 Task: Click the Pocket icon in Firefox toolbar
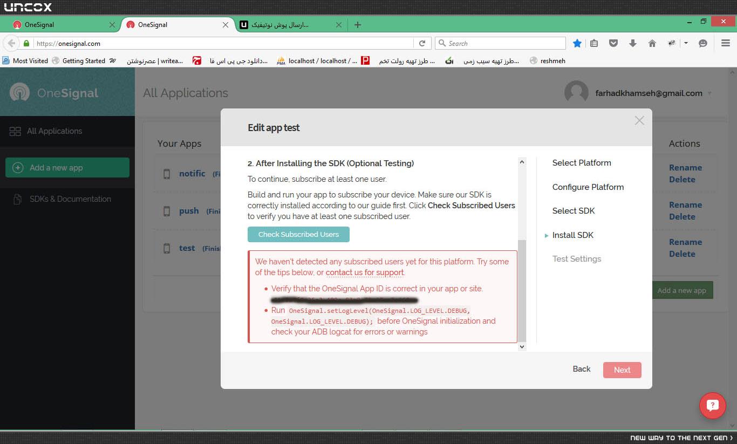(613, 43)
